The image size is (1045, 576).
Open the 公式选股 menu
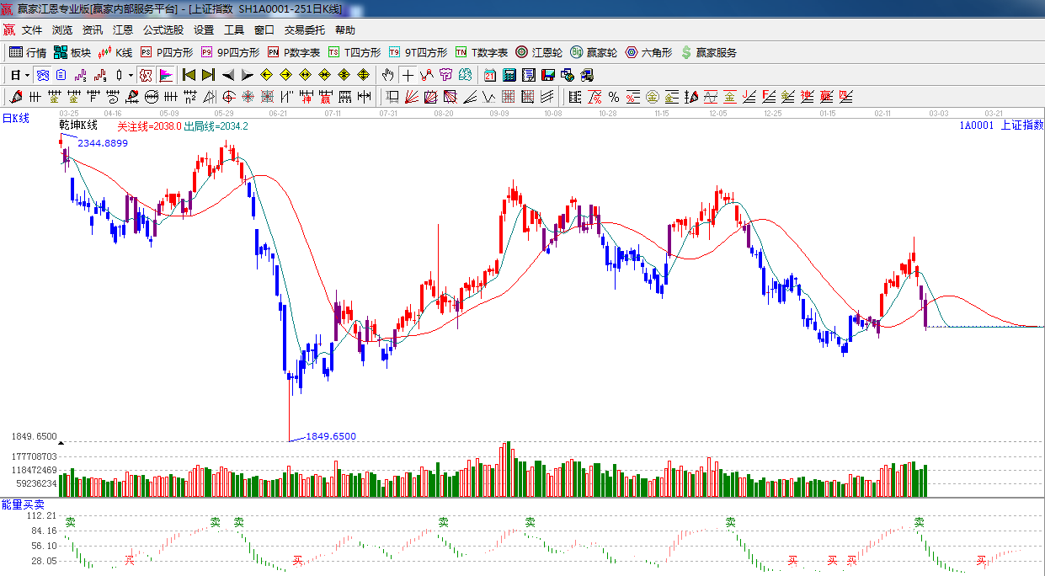163,30
